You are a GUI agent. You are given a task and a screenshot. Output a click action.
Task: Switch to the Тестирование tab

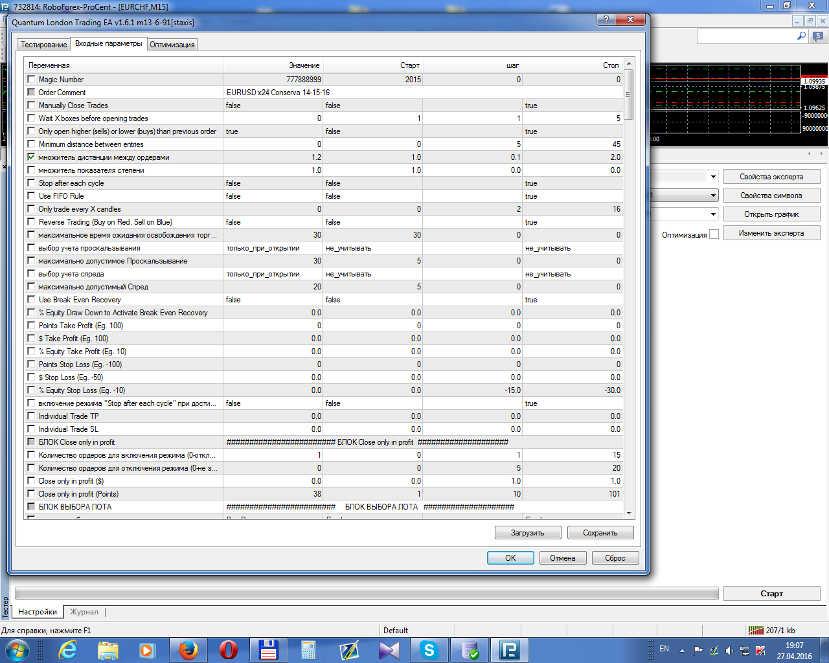44,45
